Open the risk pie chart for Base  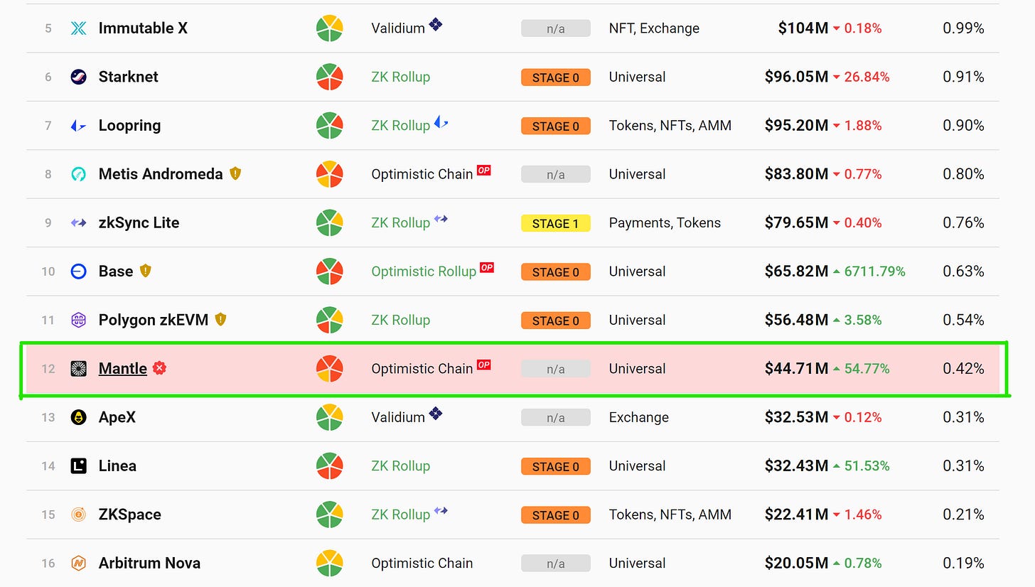point(330,271)
